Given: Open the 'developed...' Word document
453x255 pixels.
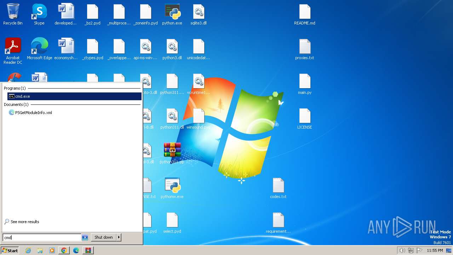Looking at the screenshot, I should (x=66, y=15).
